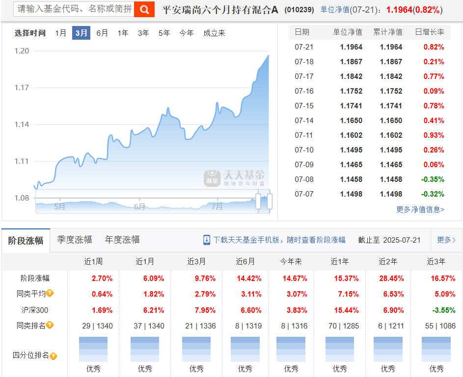Click the 07-11 date row
Viewport: 463px width, 377px height.
point(369,135)
